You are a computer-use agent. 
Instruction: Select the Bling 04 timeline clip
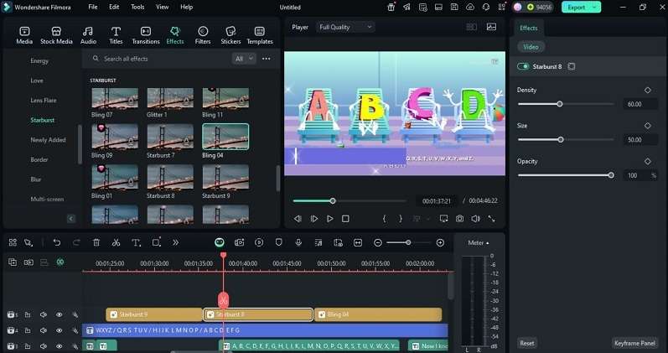(x=378, y=314)
